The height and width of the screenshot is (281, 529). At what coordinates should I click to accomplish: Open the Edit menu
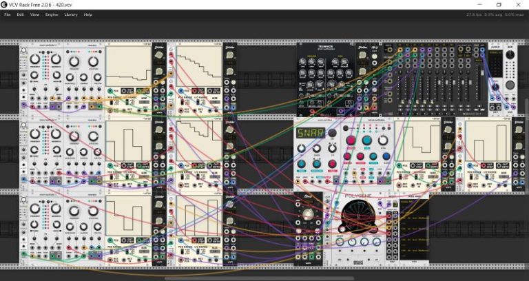pyautogui.click(x=20, y=14)
